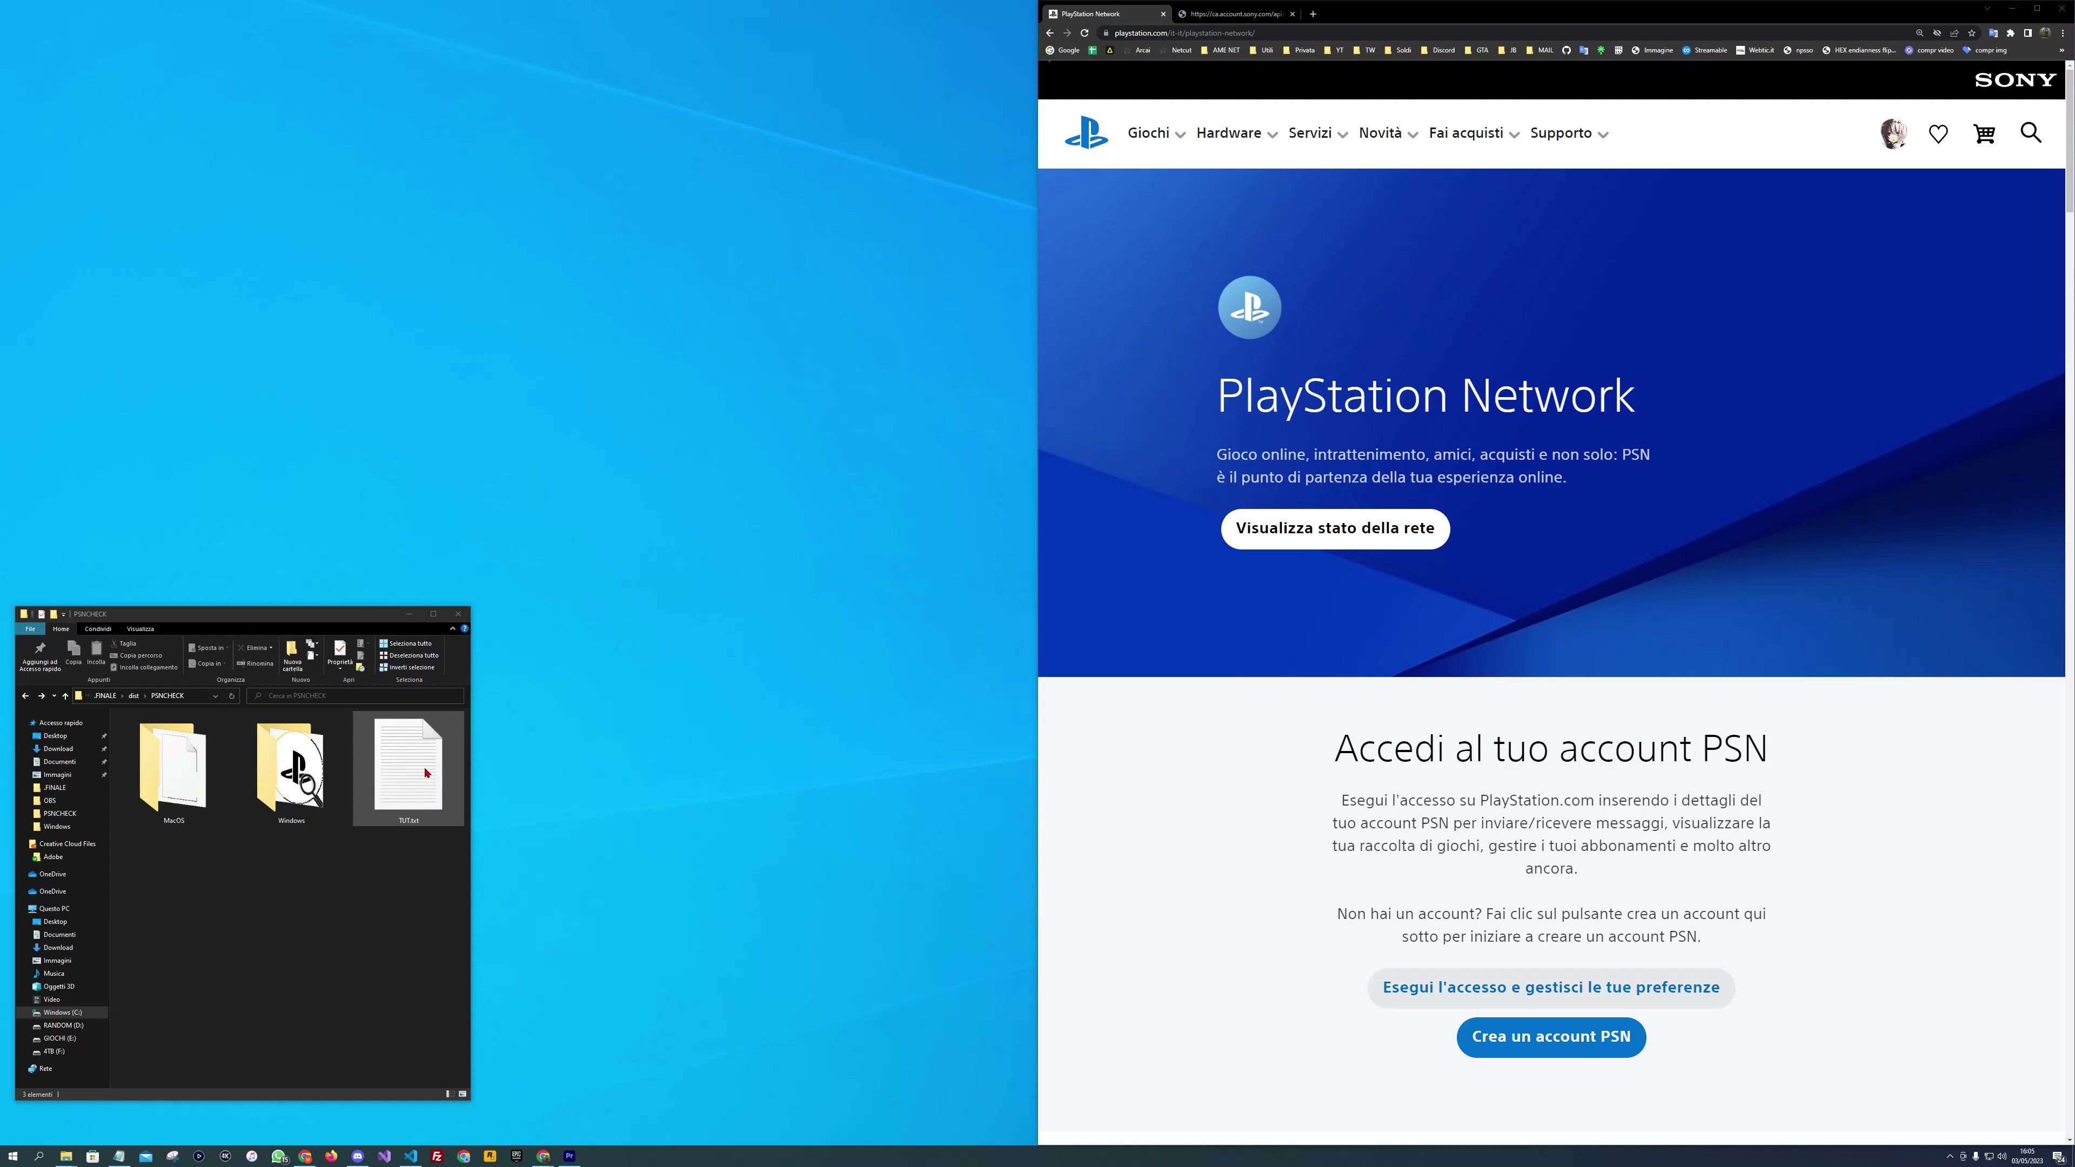
Task: Open the Chrome extensions puzzle icon
Action: [2011, 33]
